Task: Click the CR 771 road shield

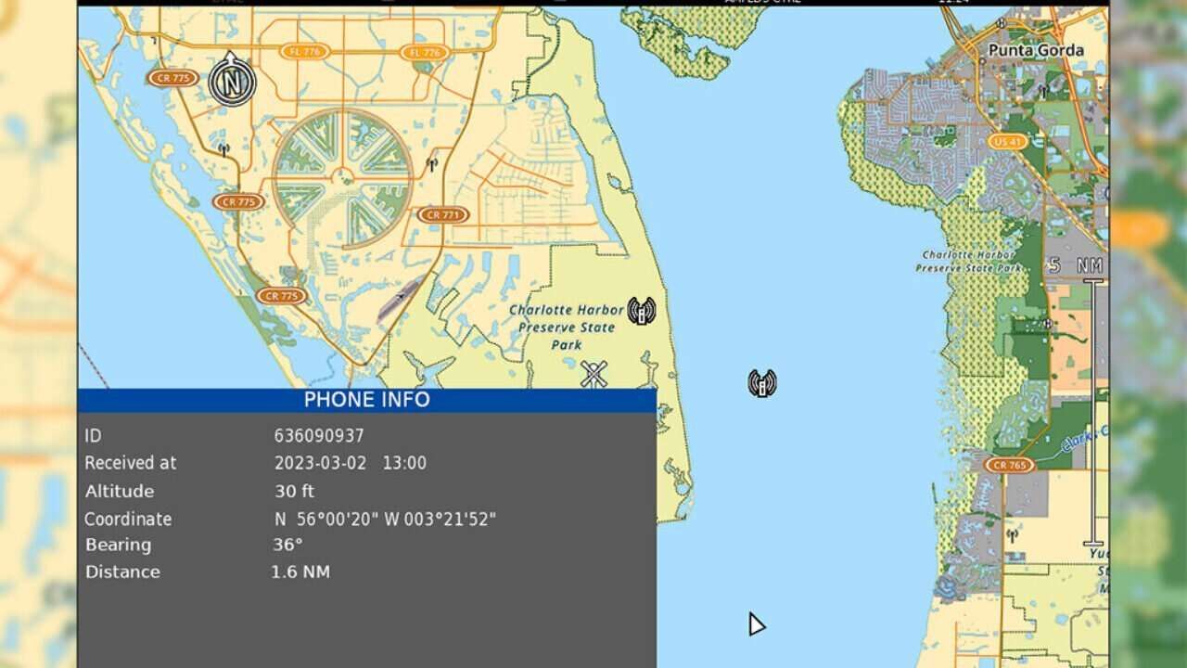Action: [x=442, y=215]
